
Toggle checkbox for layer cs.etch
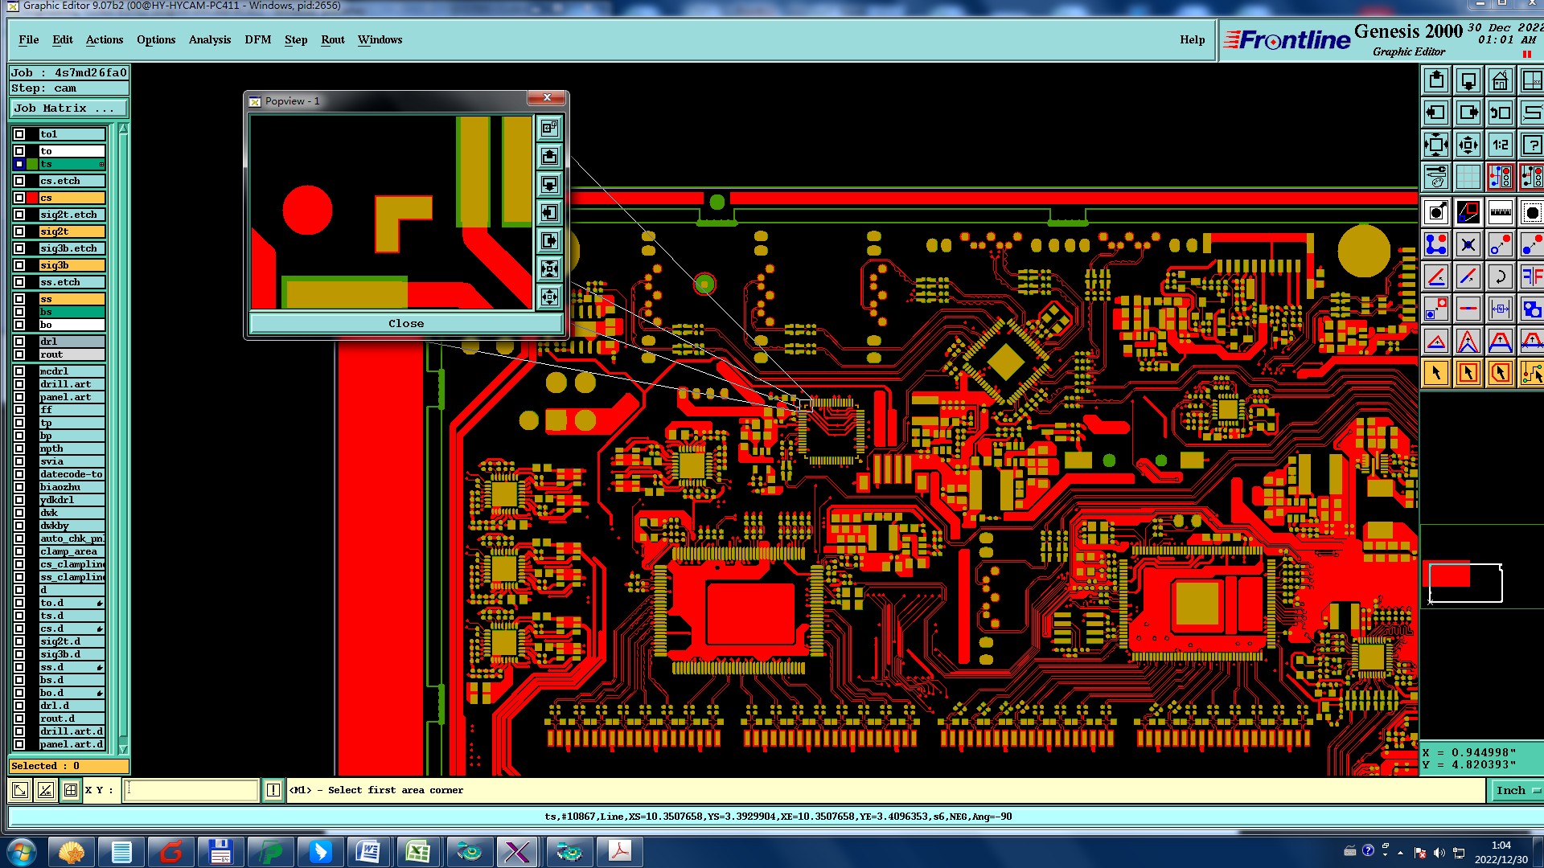coord(19,181)
